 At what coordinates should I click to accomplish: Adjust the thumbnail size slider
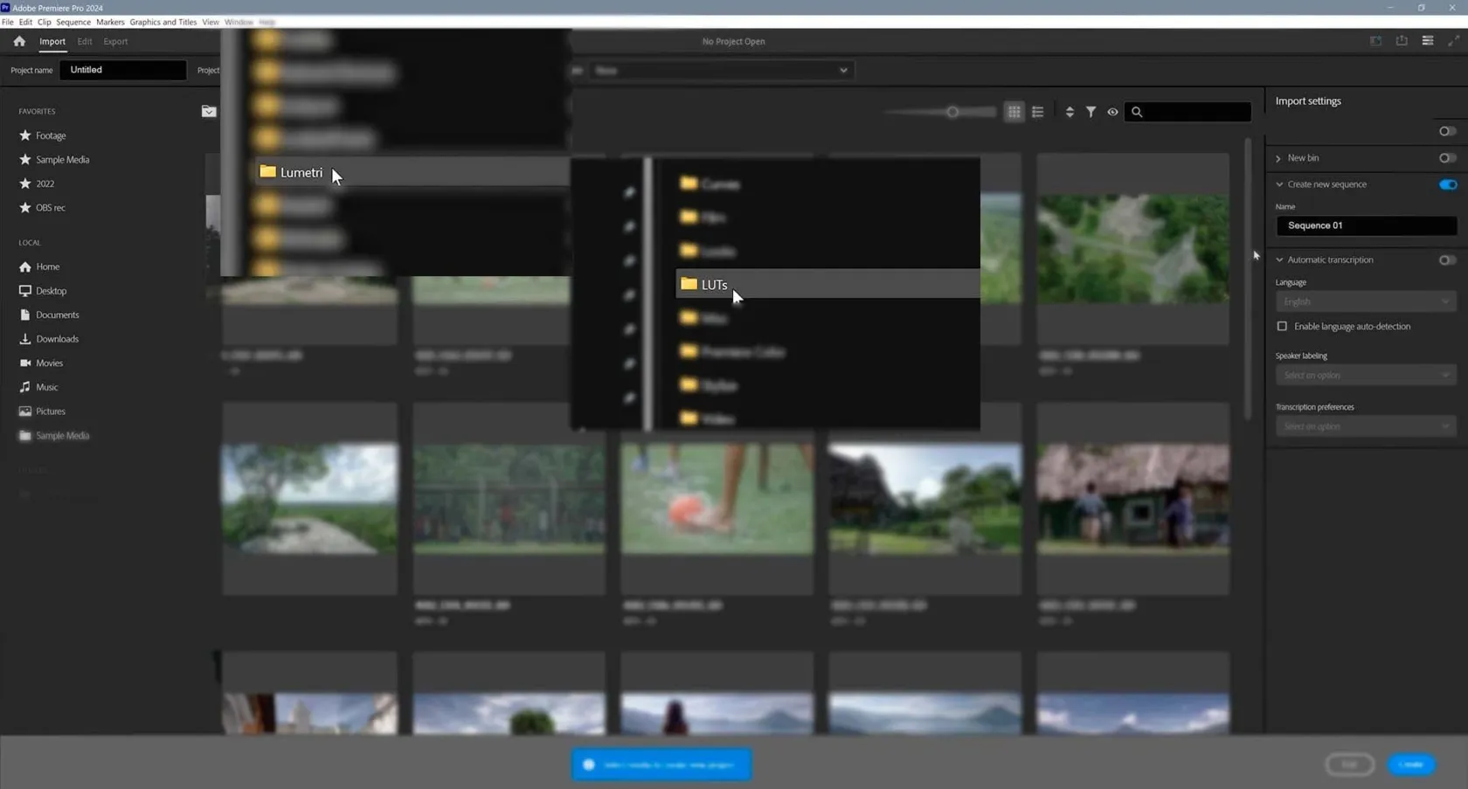point(952,112)
